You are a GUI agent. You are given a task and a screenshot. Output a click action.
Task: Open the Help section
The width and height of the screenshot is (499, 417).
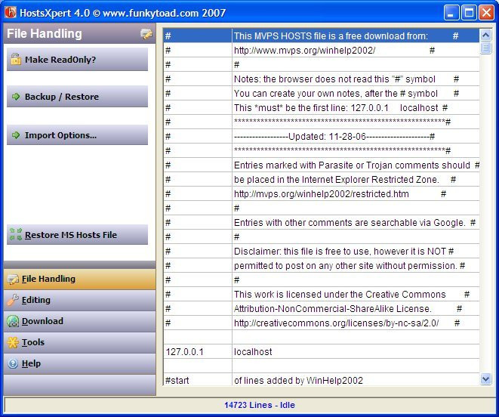point(79,363)
